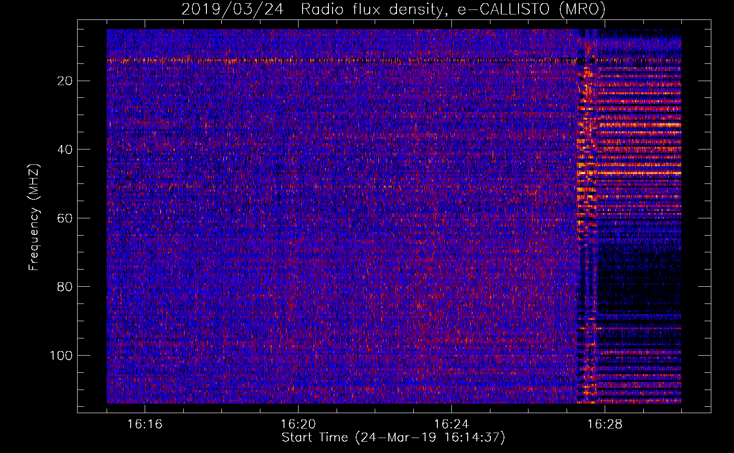Click the 16:24 time tick label
The image size is (734, 453).
tap(451, 424)
